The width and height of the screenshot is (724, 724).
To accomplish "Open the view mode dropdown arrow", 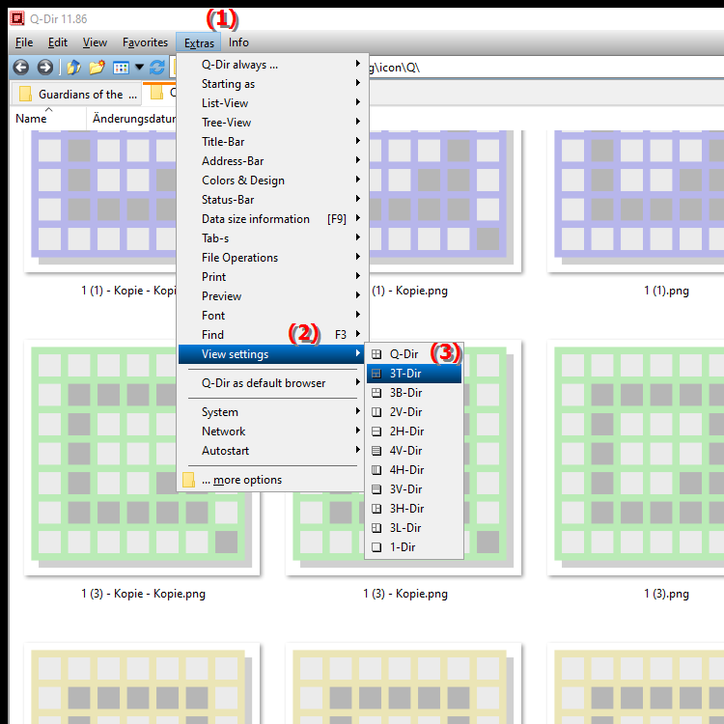I will point(139,68).
